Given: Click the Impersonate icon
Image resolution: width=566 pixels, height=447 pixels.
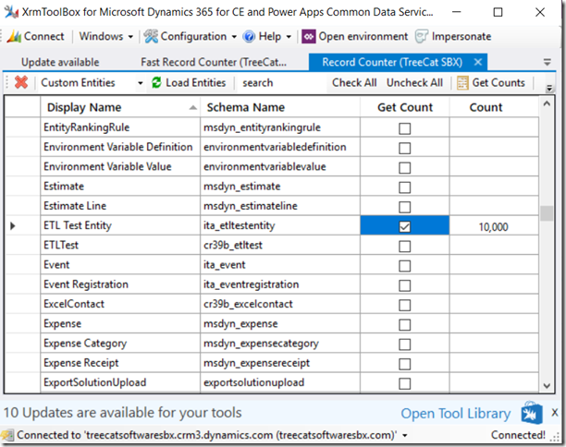Looking at the screenshot, I should tap(422, 36).
